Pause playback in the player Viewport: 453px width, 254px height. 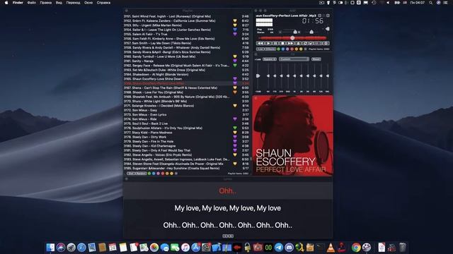275,43
